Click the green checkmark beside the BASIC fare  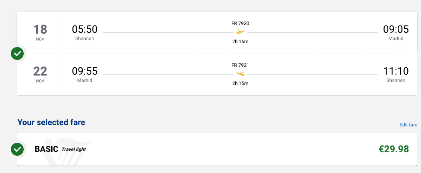[x=17, y=149]
